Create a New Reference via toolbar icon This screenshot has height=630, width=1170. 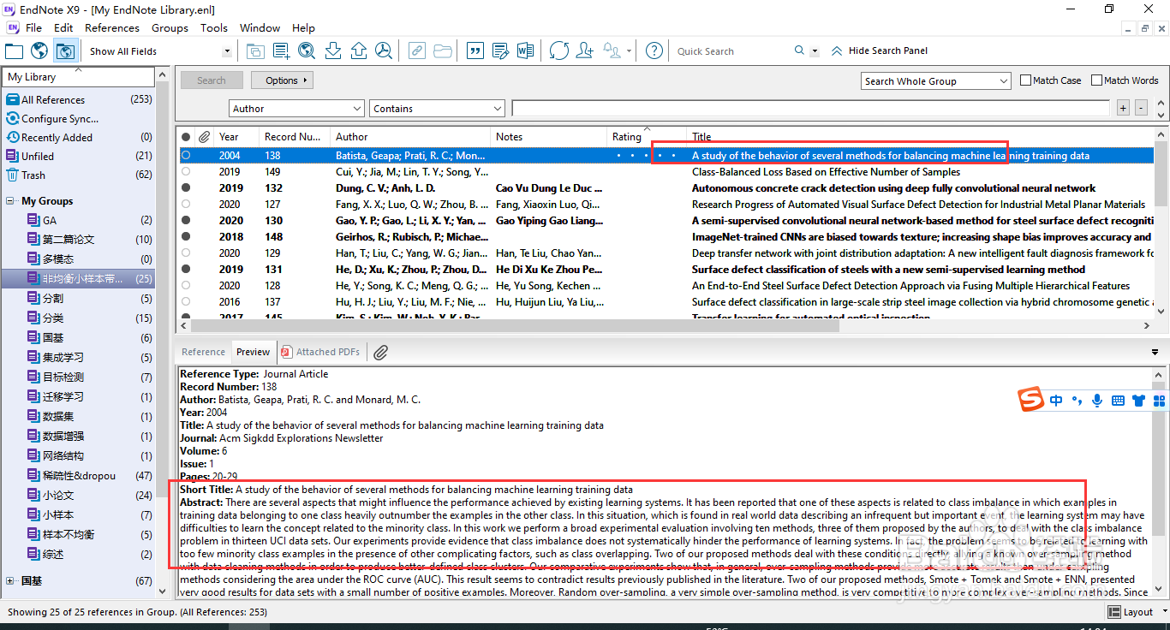pos(281,51)
